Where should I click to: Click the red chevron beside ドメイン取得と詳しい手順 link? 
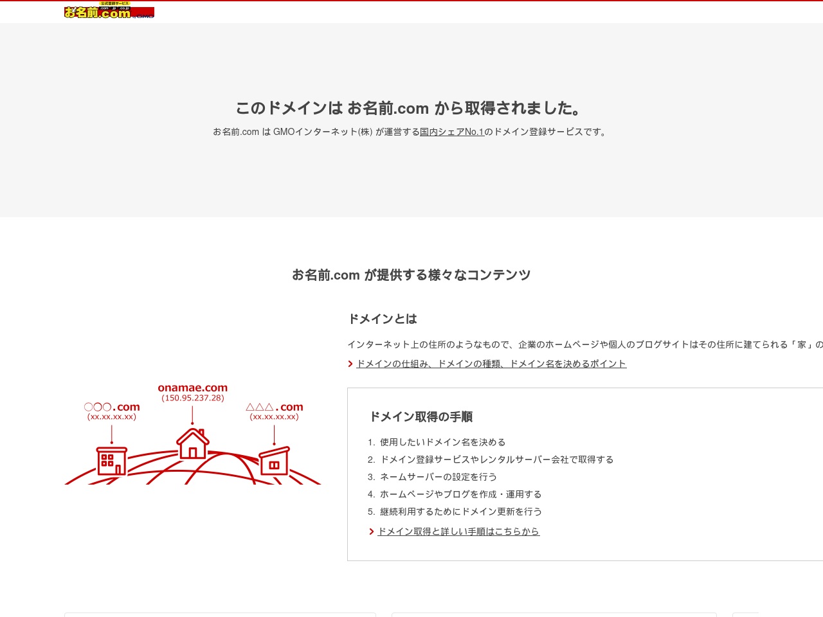372,532
